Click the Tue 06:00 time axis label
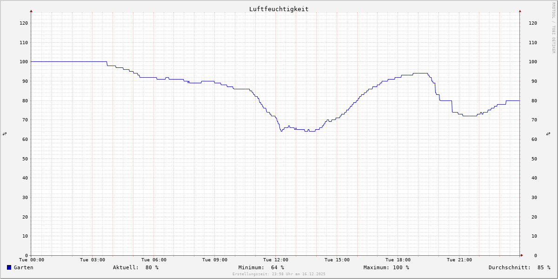558x279 pixels. click(153, 260)
